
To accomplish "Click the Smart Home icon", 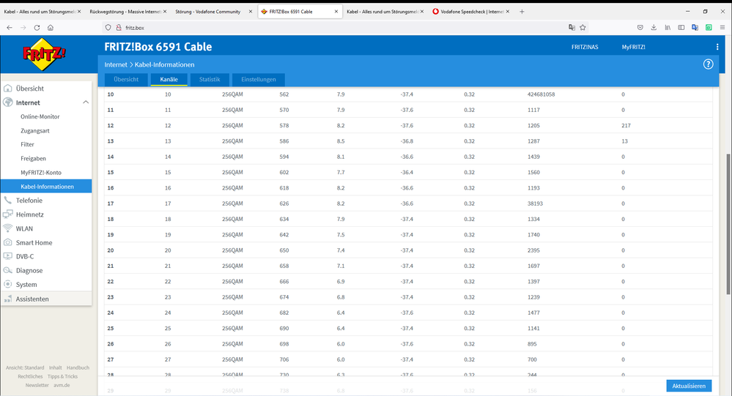I will click(x=8, y=242).
